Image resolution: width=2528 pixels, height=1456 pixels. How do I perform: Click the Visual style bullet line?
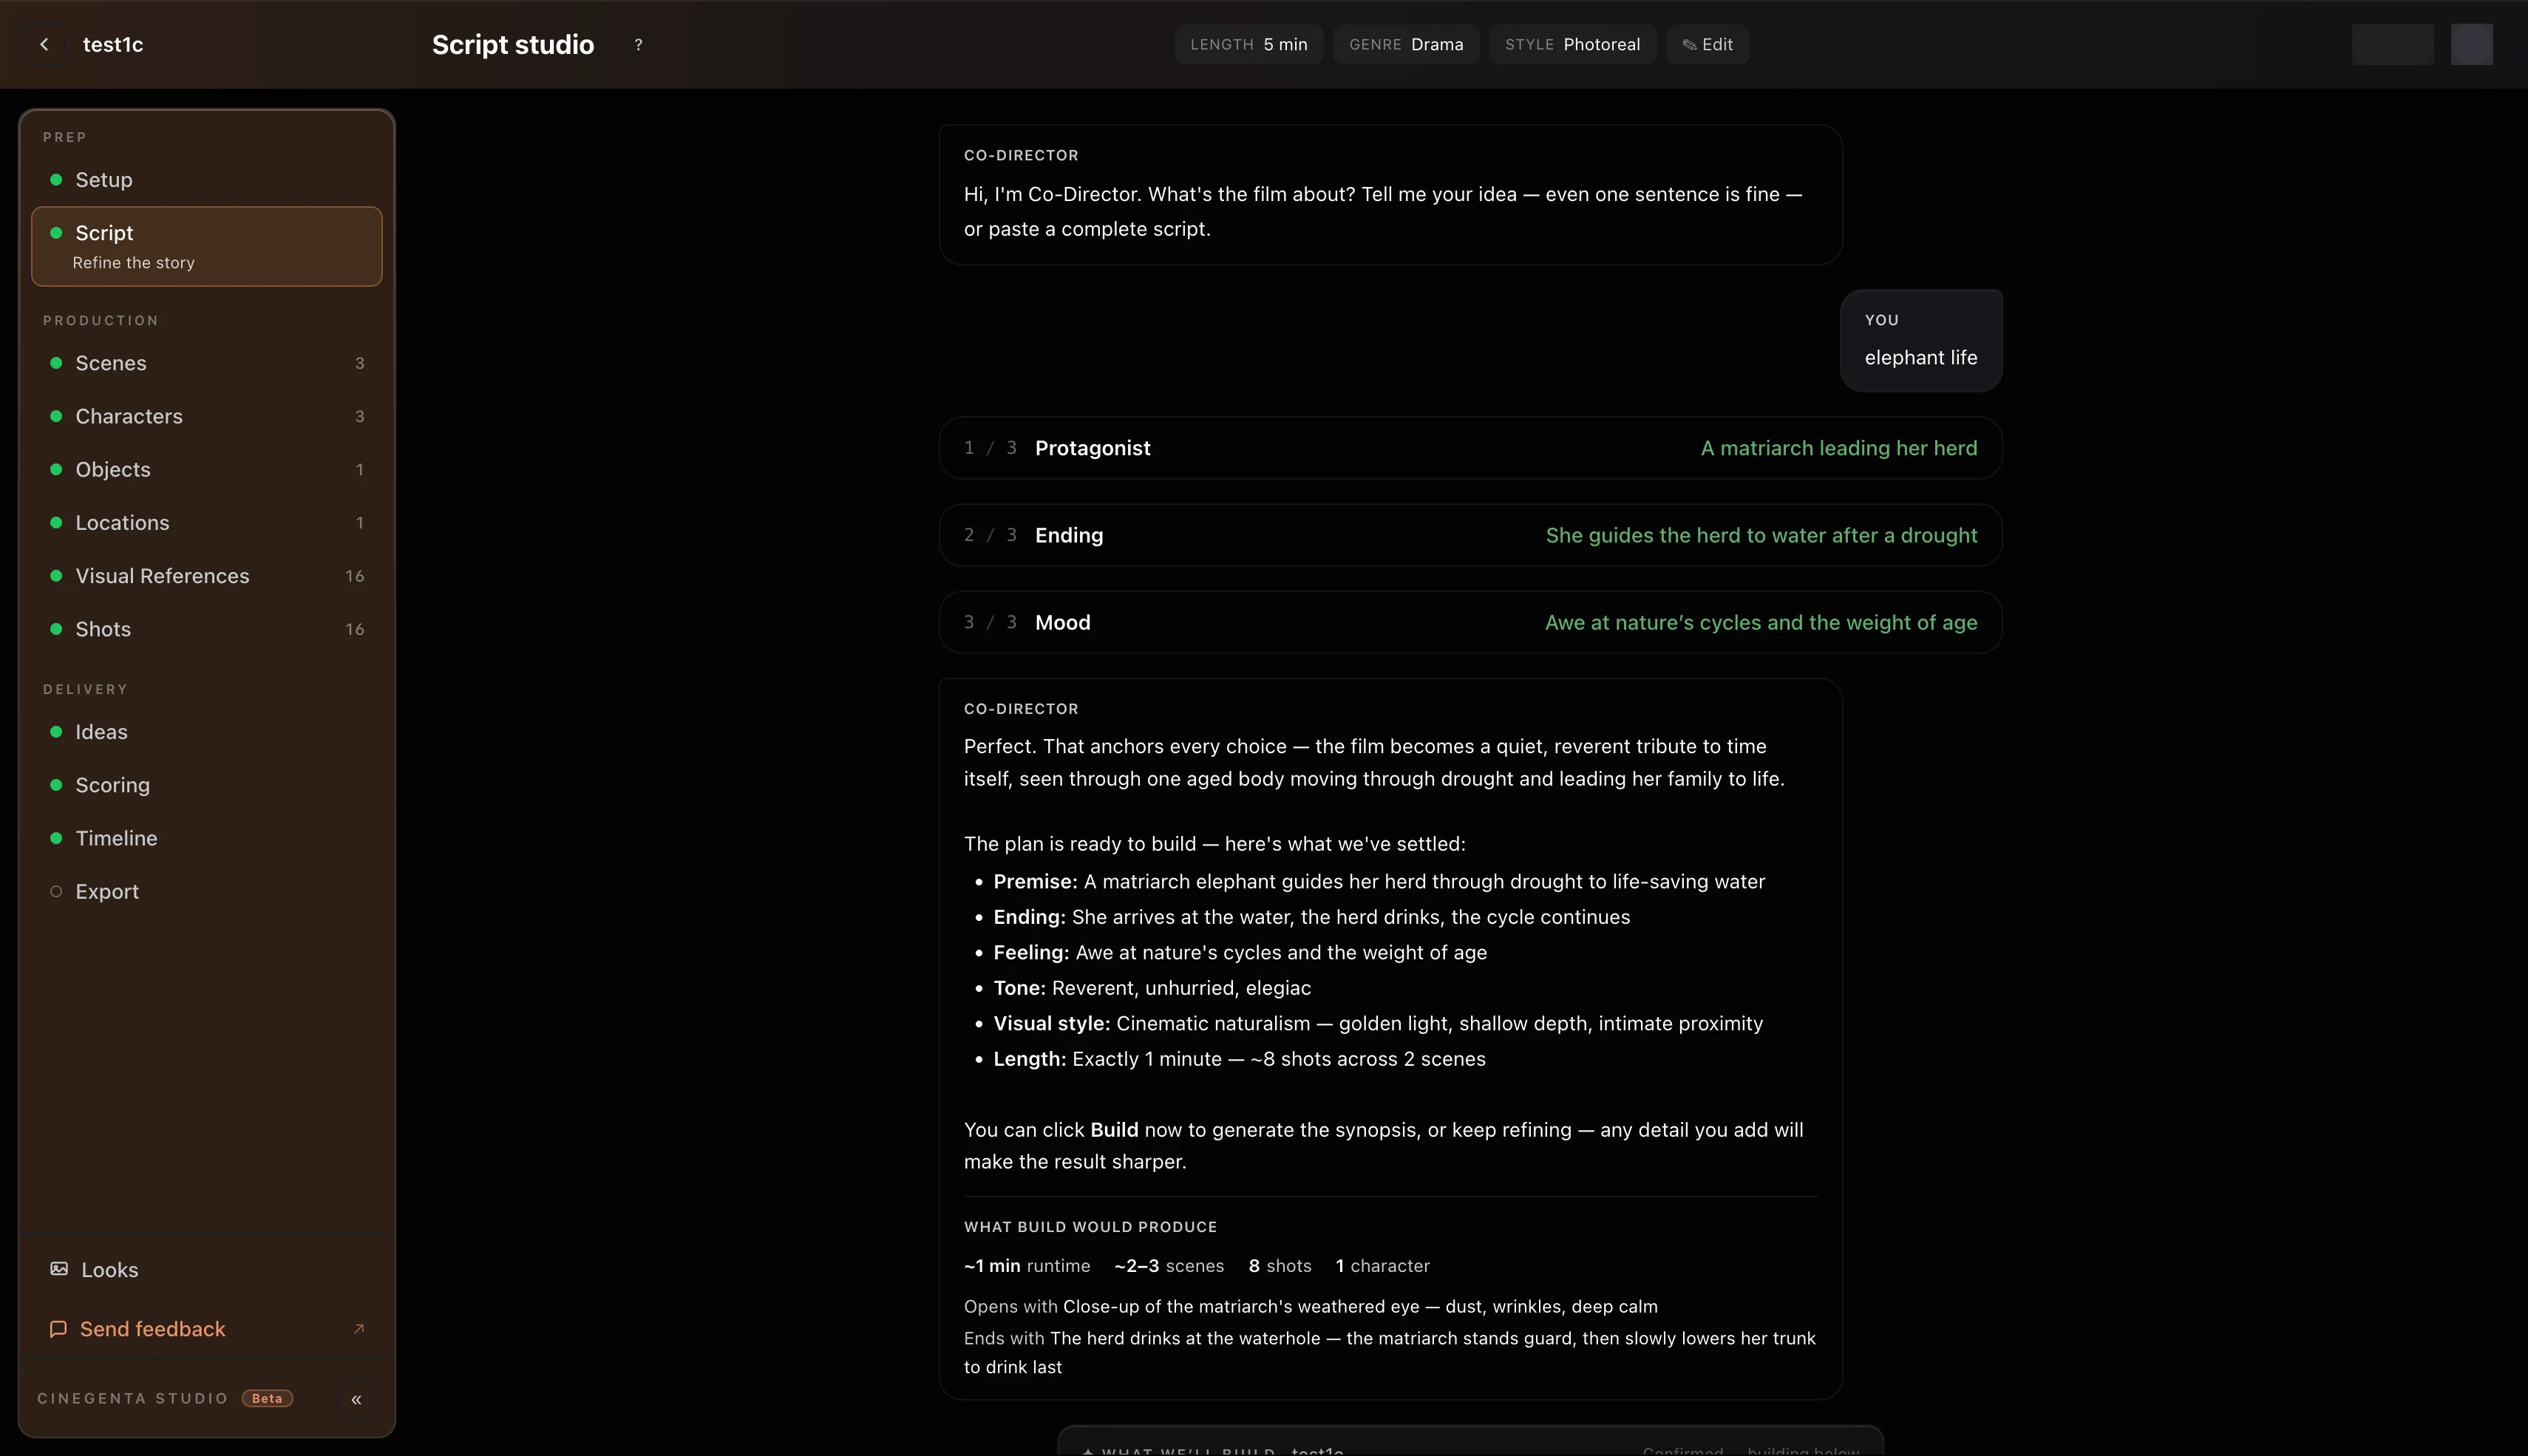click(1378, 1023)
